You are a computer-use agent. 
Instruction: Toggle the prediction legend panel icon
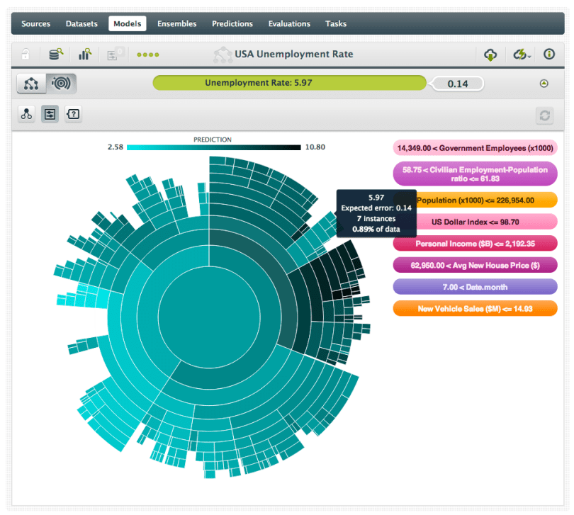(x=50, y=114)
